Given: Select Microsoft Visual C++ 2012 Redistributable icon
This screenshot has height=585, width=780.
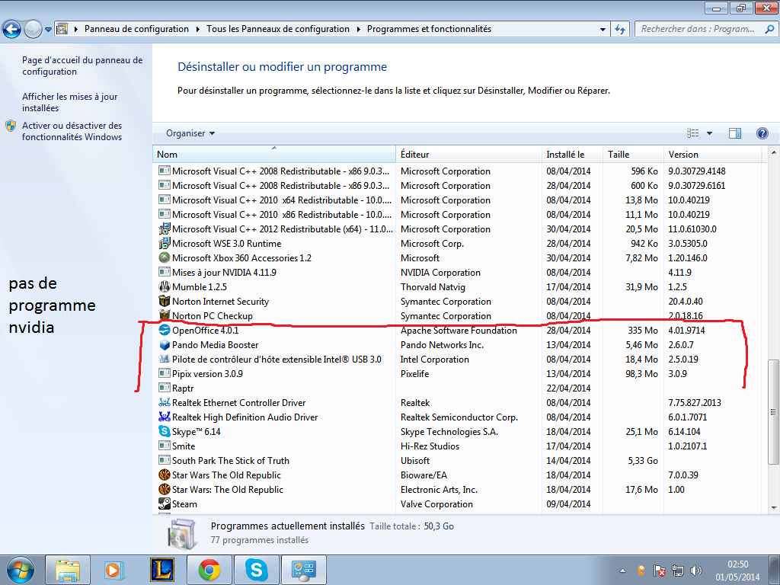Looking at the screenshot, I should tap(165, 229).
